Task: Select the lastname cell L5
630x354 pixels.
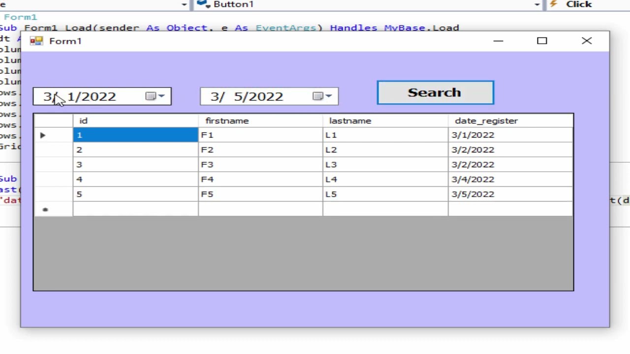Action: pyautogui.click(x=385, y=194)
